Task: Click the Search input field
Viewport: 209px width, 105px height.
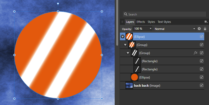Action: pos(164,14)
